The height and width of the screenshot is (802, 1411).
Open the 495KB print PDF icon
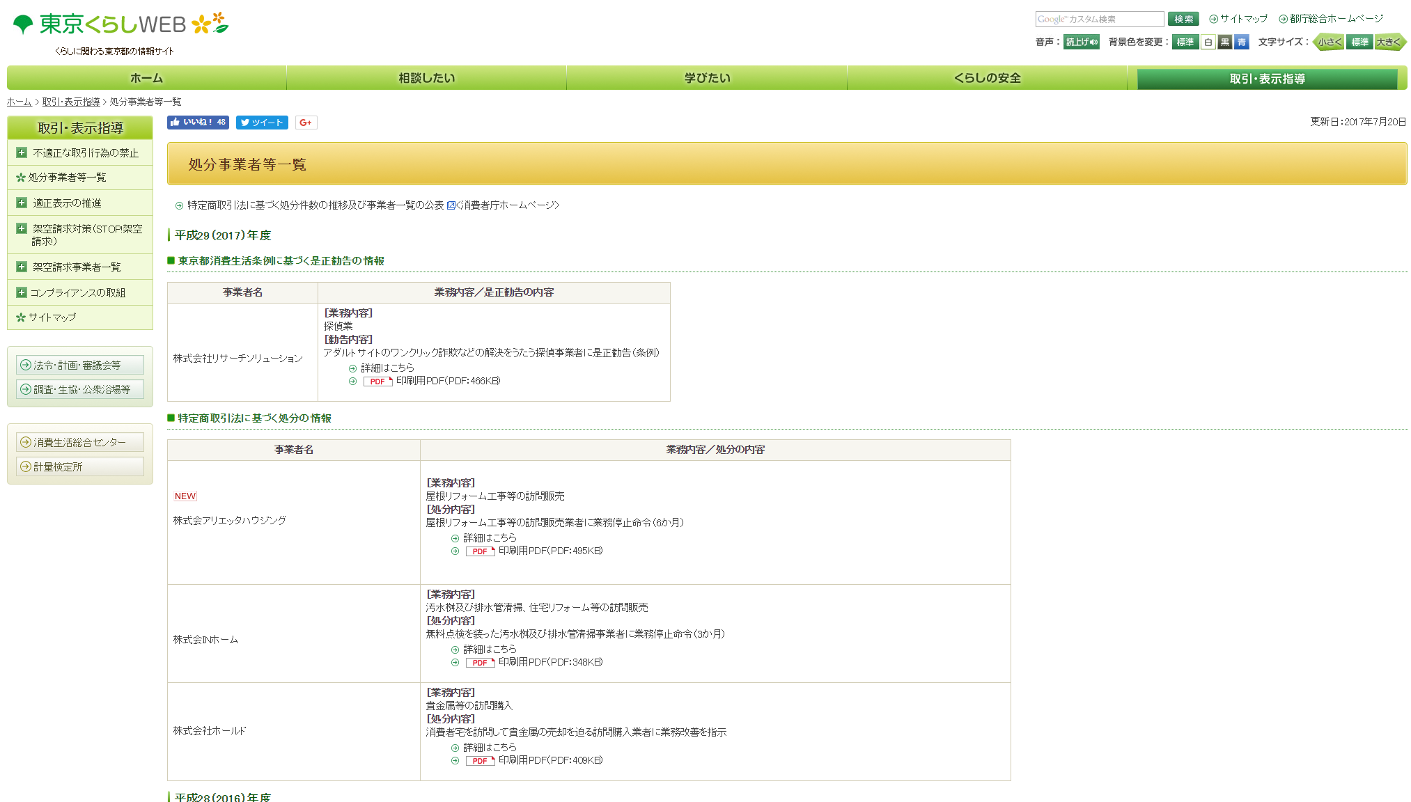pos(480,551)
